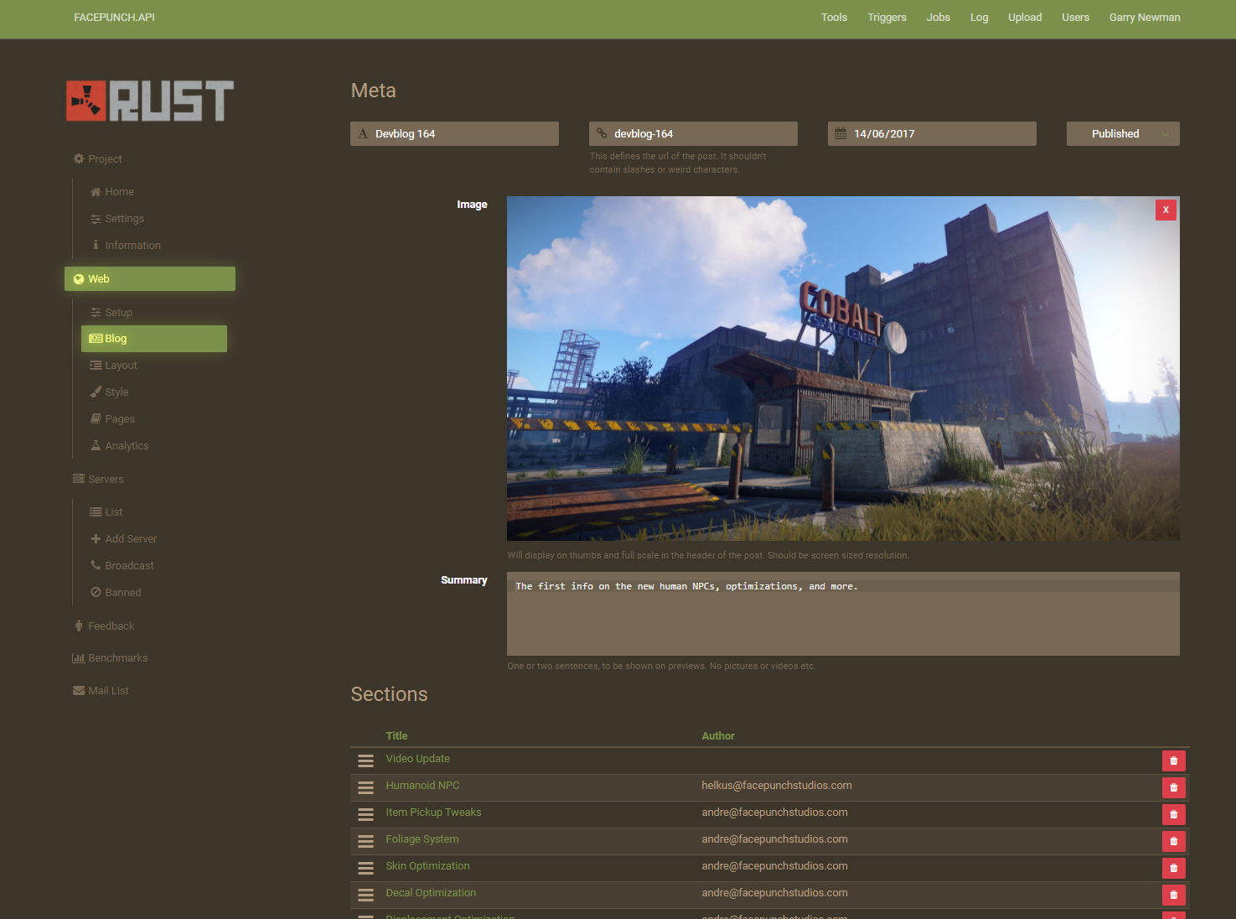Open the Item Pickup Tweaks section

click(433, 813)
